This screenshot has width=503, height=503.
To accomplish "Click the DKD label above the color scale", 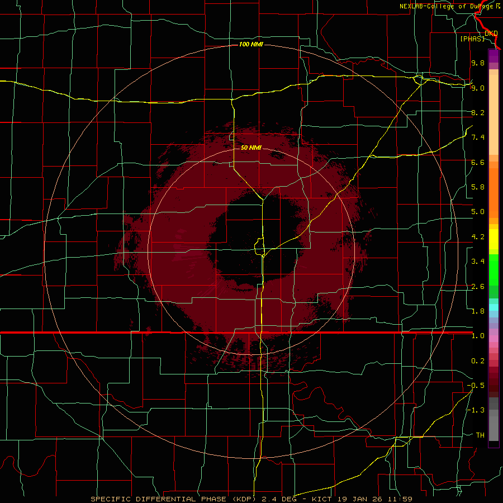I will pos(491,33).
